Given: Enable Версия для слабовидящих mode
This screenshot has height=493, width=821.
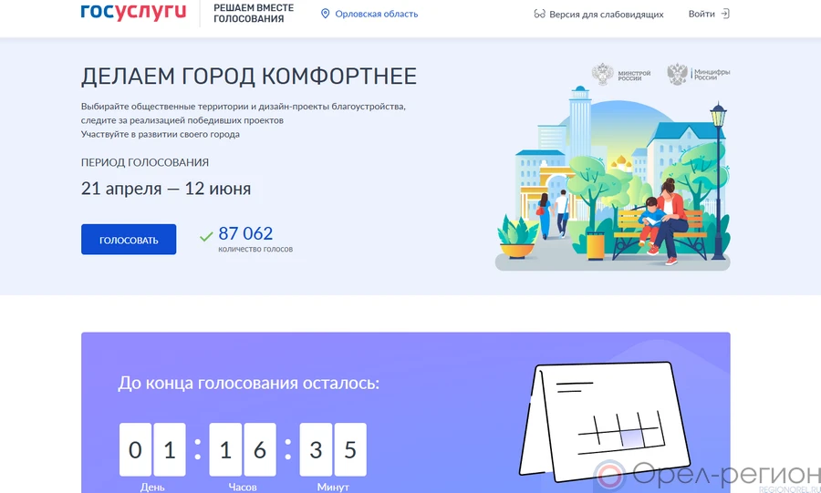Looking at the screenshot, I should click(606, 15).
